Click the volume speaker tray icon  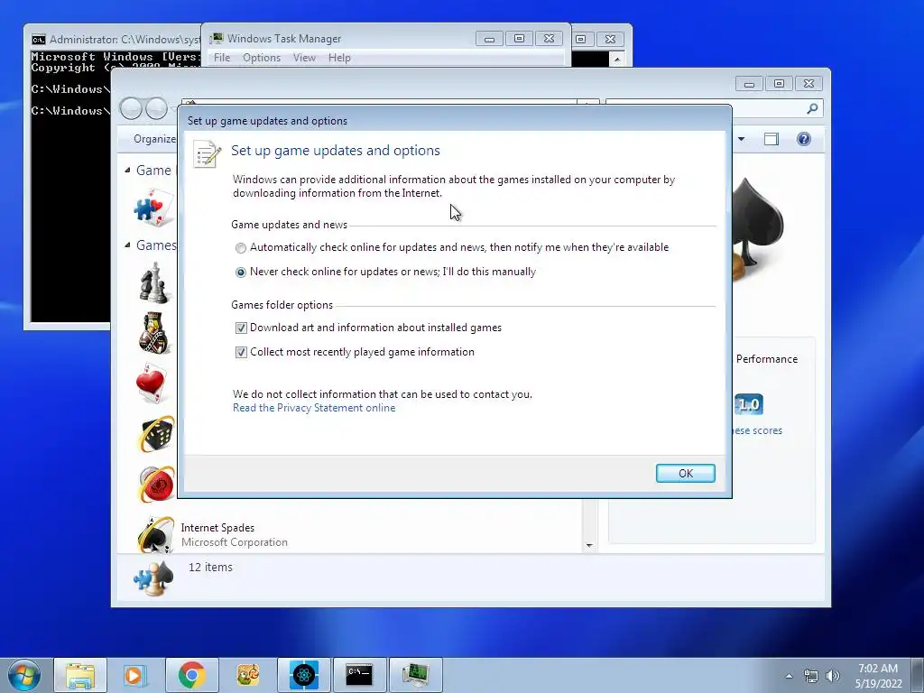(x=833, y=676)
